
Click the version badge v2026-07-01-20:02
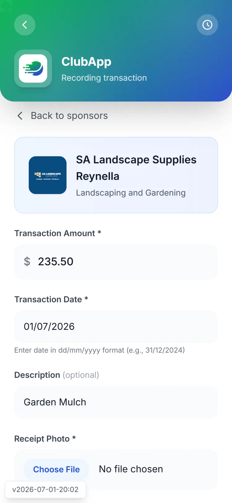[x=45, y=489]
